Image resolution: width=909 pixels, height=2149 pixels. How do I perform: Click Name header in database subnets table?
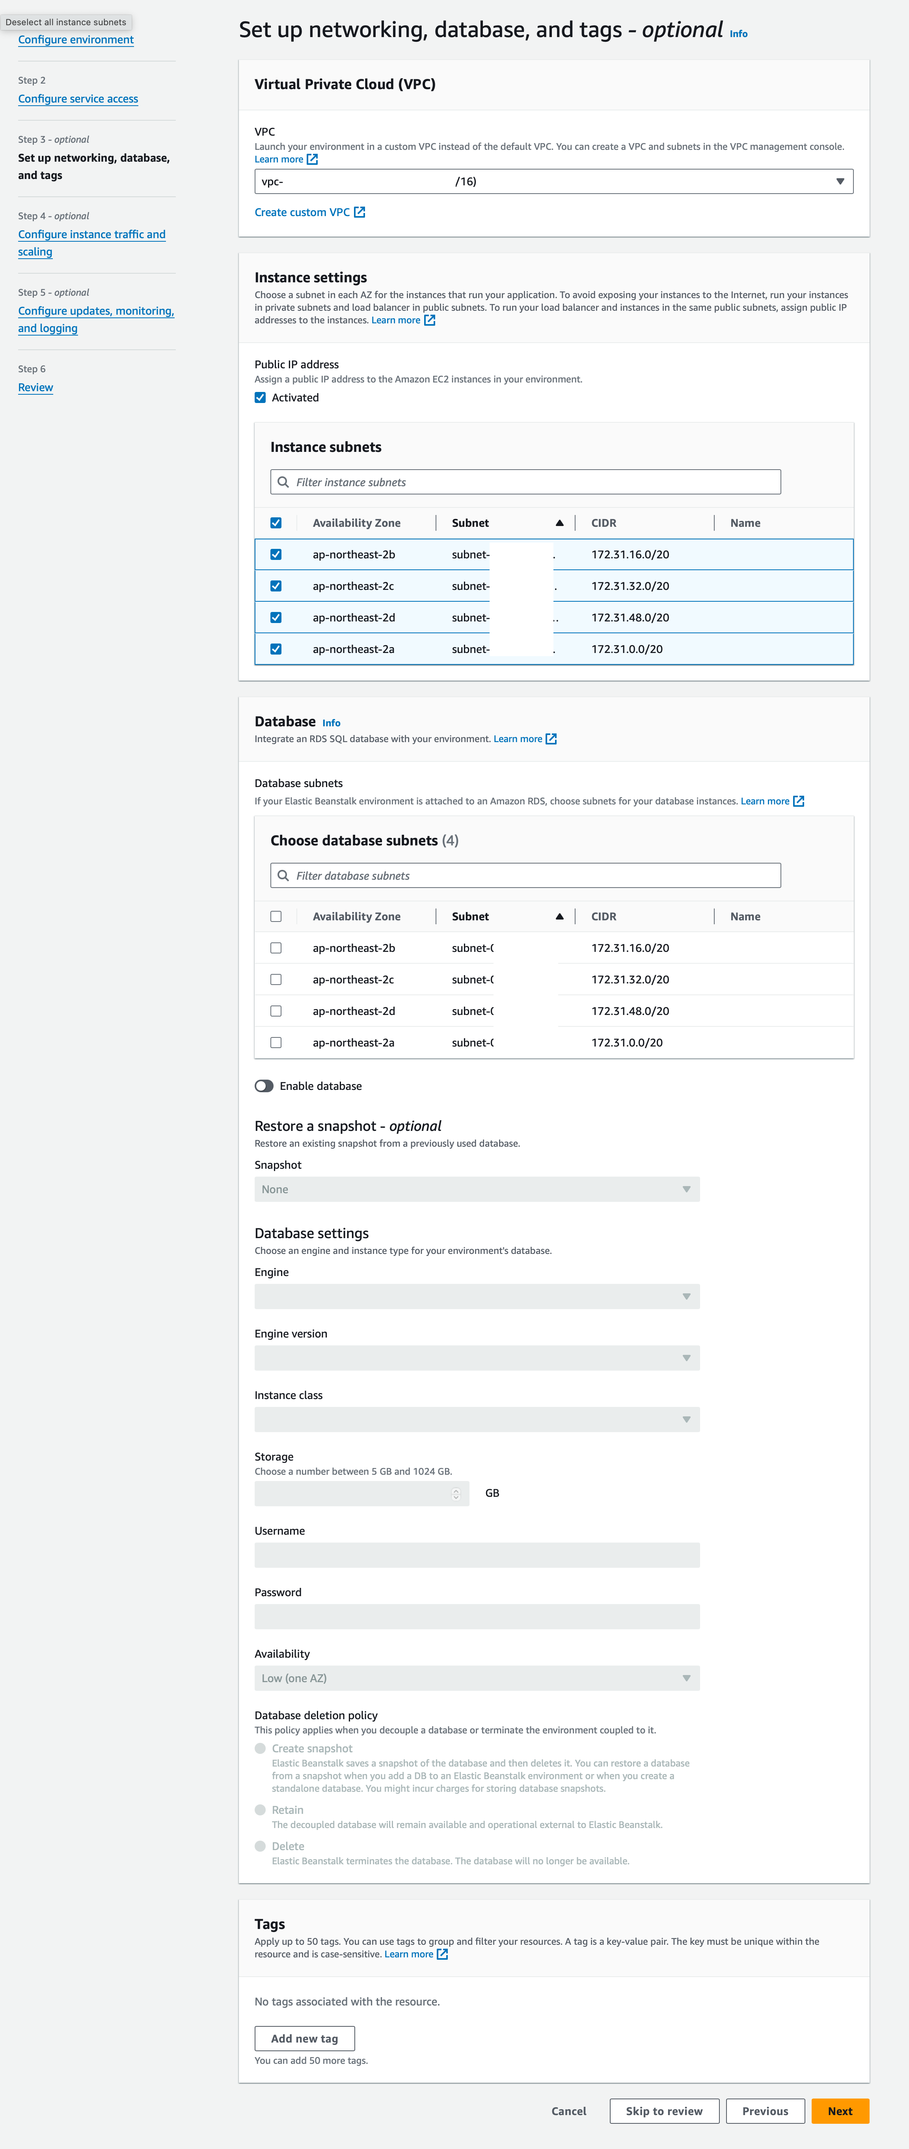(745, 917)
